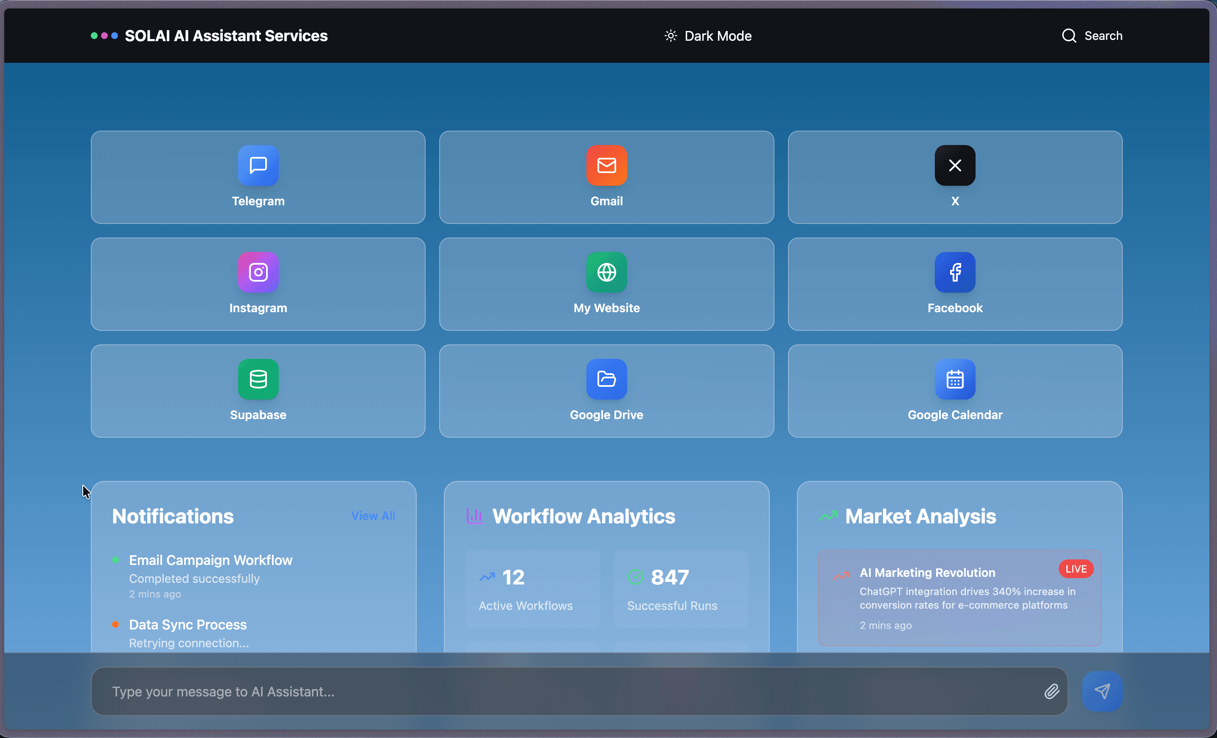Select the Facebook label text
This screenshot has width=1217, height=738.
tap(955, 307)
